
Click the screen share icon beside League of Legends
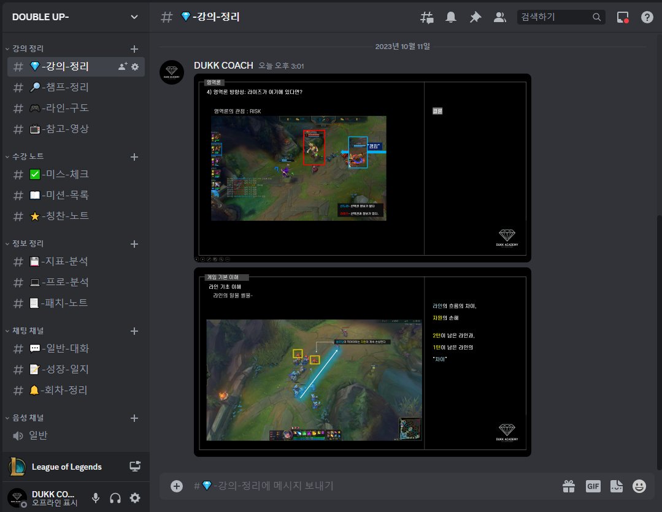click(x=135, y=467)
